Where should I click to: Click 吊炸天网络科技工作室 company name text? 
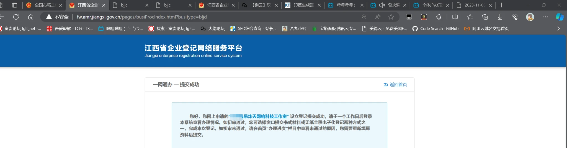265,116
